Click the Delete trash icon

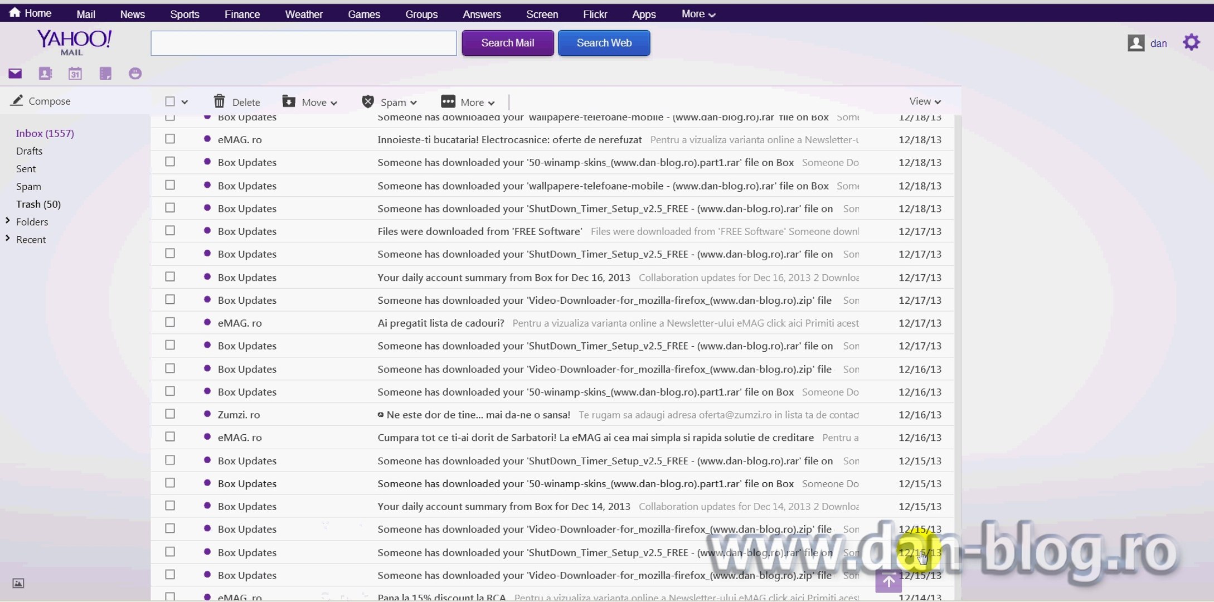coord(220,101)
